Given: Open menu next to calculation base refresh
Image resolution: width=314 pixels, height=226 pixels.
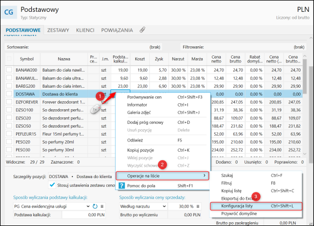Looking at the screenshot, I should 102,207.
